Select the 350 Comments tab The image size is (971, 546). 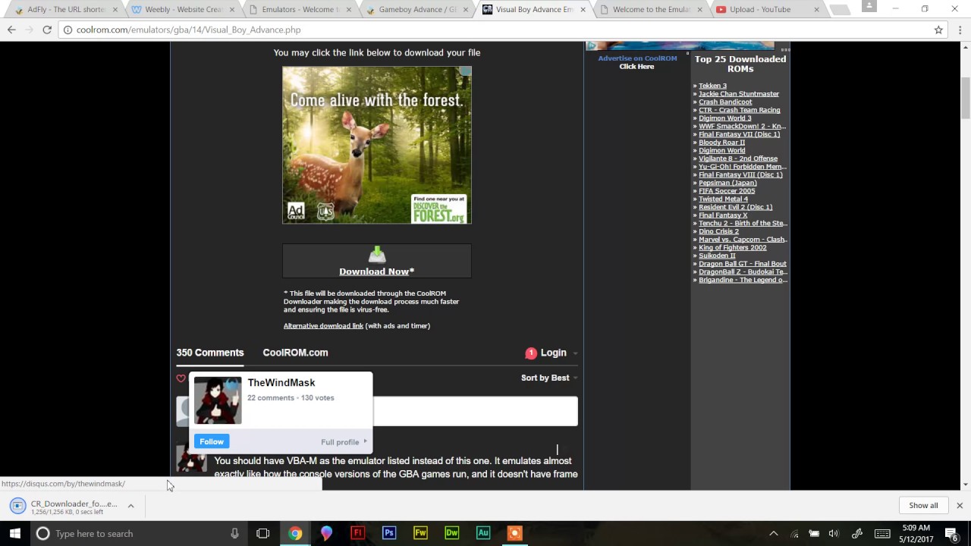tap(210, 353)
